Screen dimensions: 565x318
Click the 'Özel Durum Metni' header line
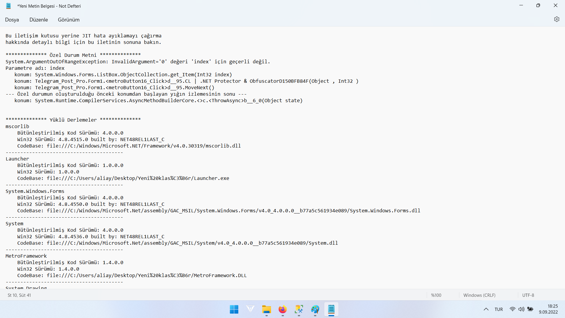pos(73,55)
